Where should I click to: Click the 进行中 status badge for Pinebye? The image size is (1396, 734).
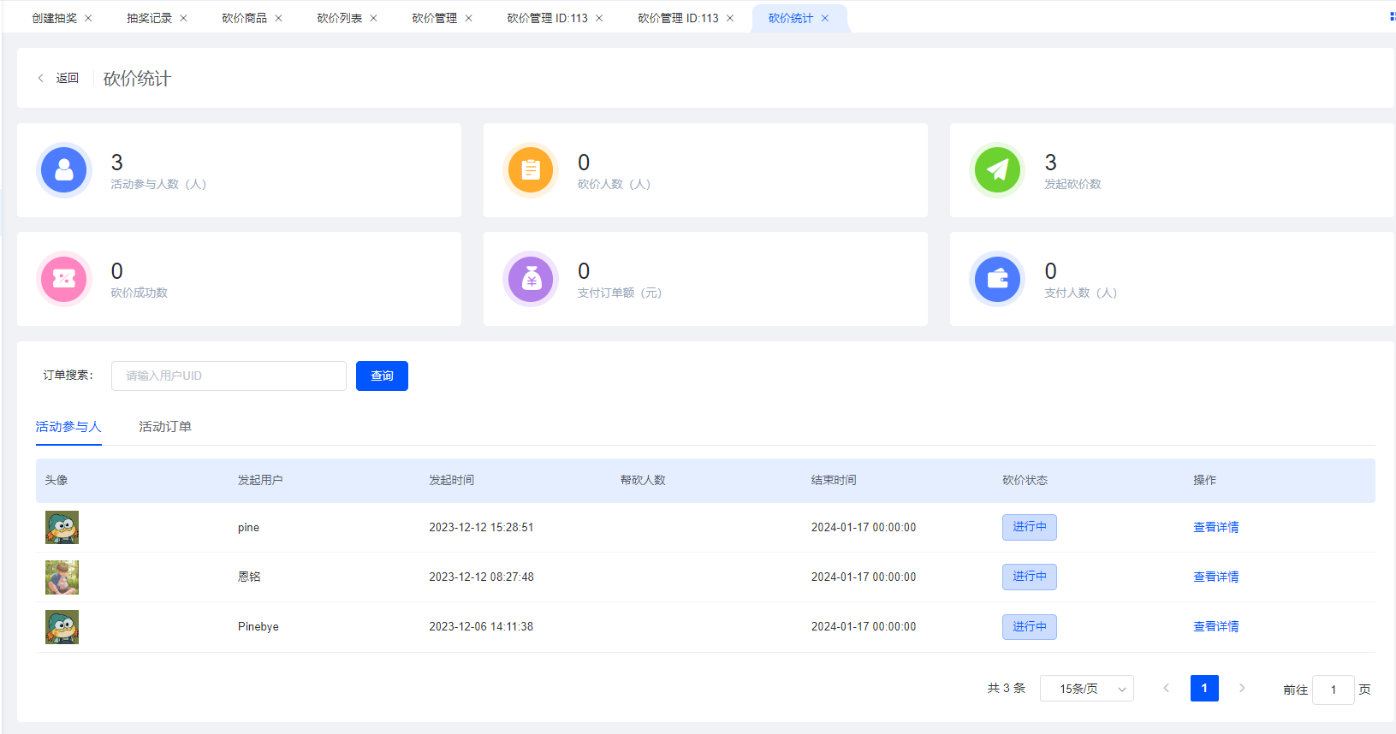point(1030,626)
